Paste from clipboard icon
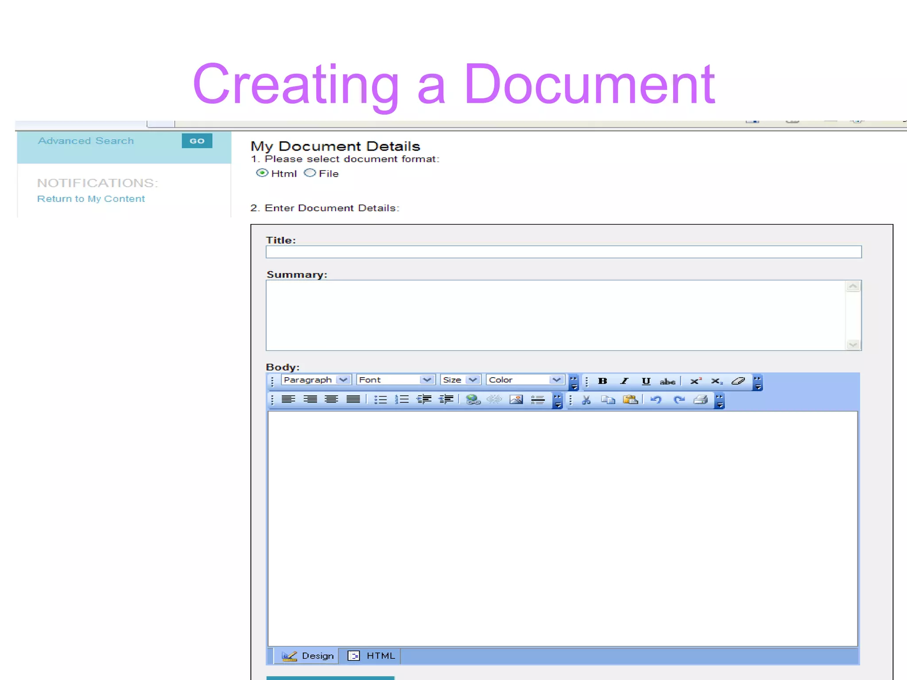This screenshot has height=680, width=907. [x=630, y=400]
